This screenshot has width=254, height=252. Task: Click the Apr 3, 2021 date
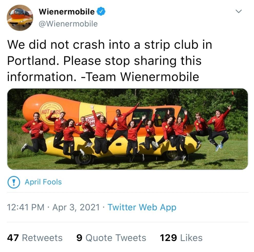click(x=76, y=207)
